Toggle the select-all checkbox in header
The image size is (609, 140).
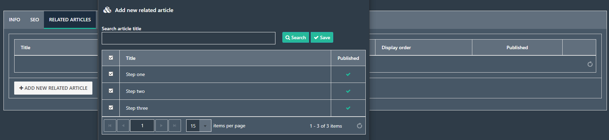(111, 57)
